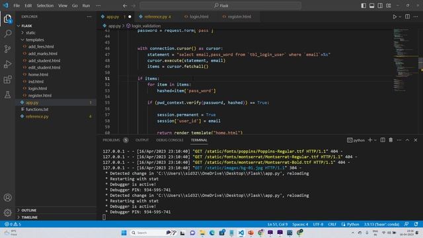Open Source Control view
Viewport: 423px width, 238px height.
7,49
